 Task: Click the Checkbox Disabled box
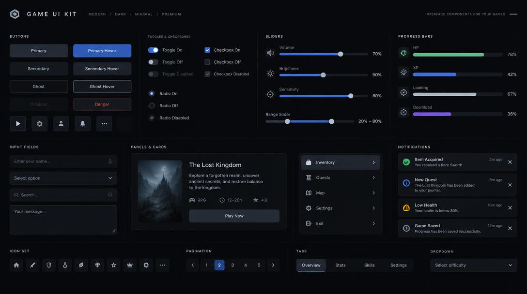[207, 74]
